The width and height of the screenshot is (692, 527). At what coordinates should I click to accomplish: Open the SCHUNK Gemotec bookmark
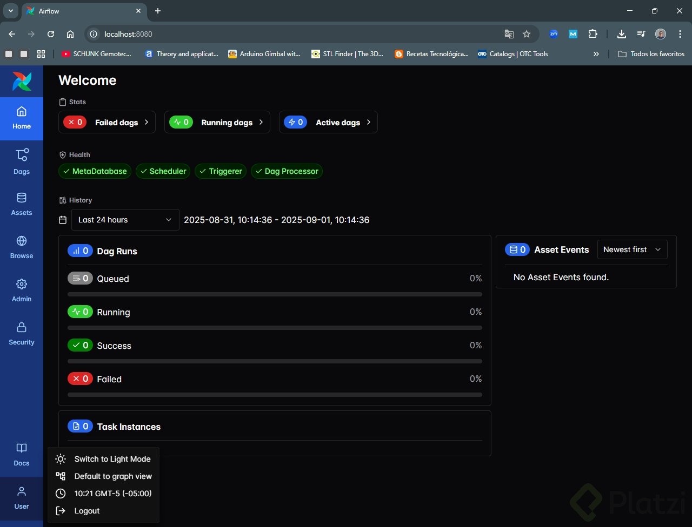click(96, 54)
